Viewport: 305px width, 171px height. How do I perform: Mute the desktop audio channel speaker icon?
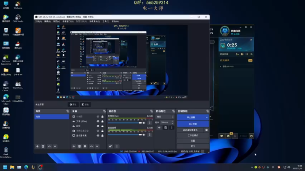tap(144, 135)
